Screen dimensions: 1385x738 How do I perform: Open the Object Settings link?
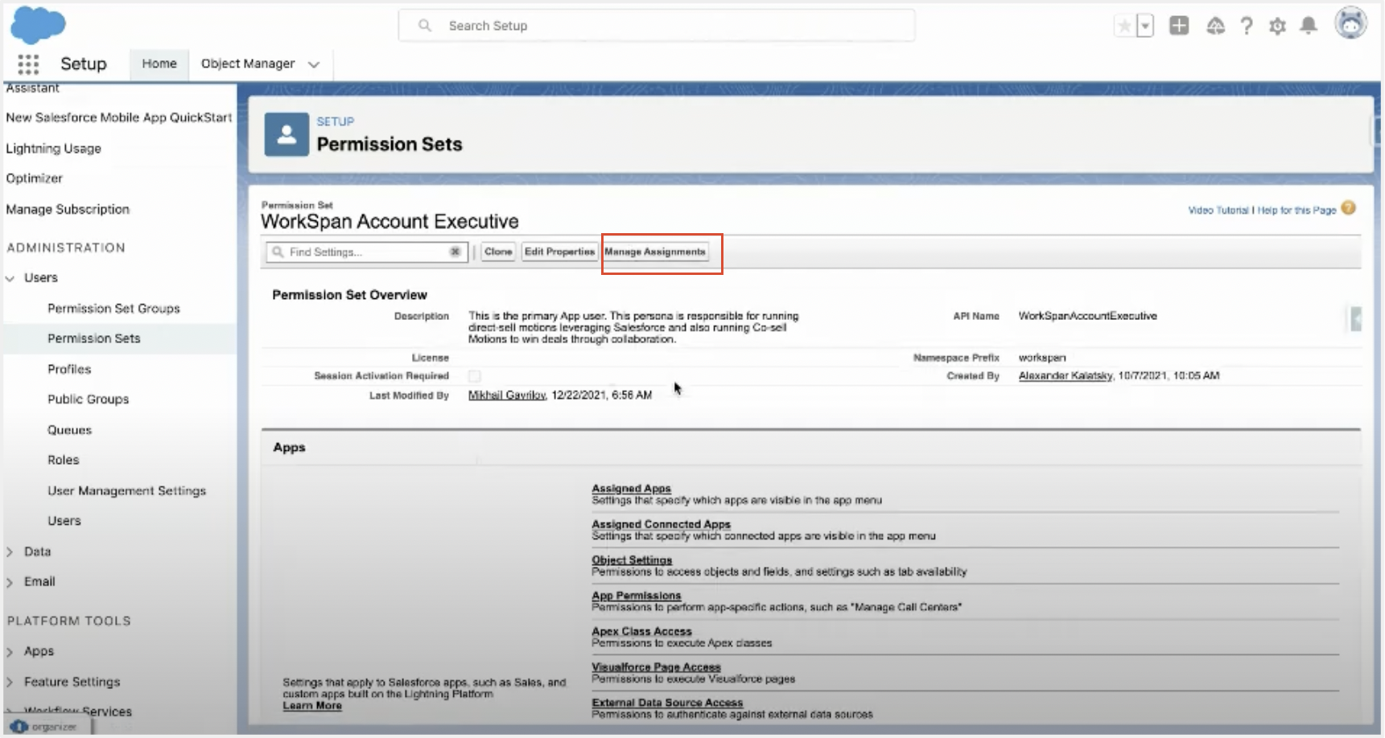coord(632,560)
